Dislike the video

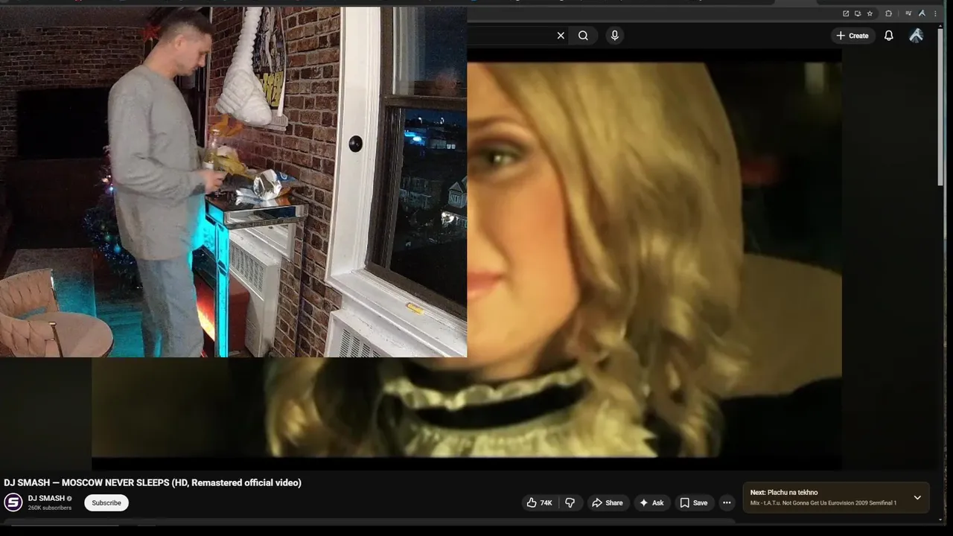point(570,502)
